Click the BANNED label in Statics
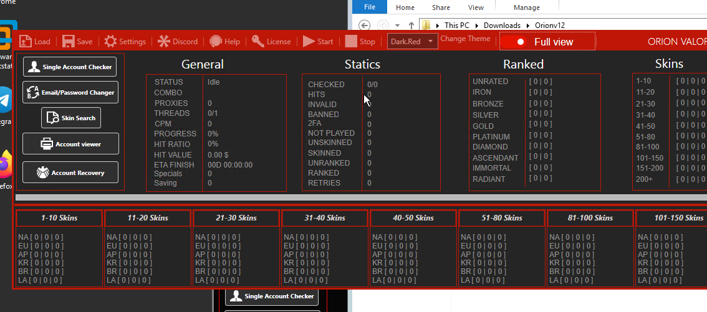707x312 pixels. 324,115
